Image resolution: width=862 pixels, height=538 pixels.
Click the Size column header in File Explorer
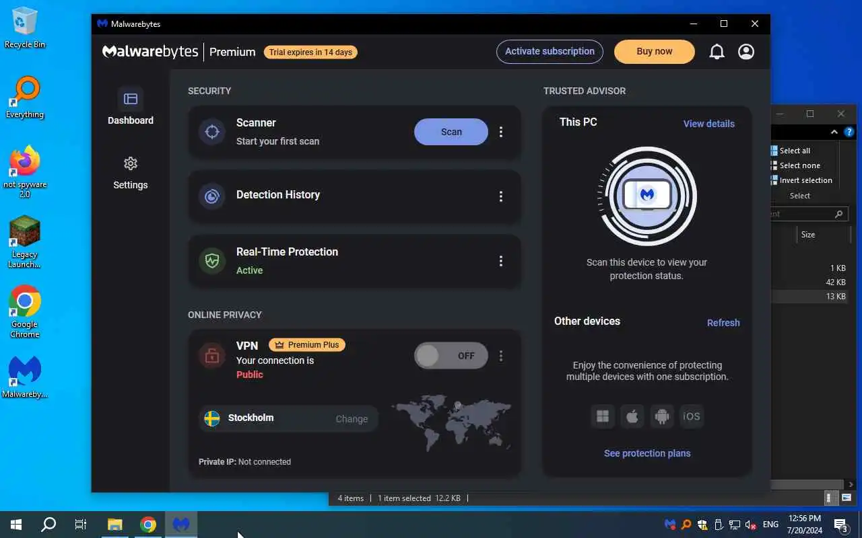pos(823,235)
